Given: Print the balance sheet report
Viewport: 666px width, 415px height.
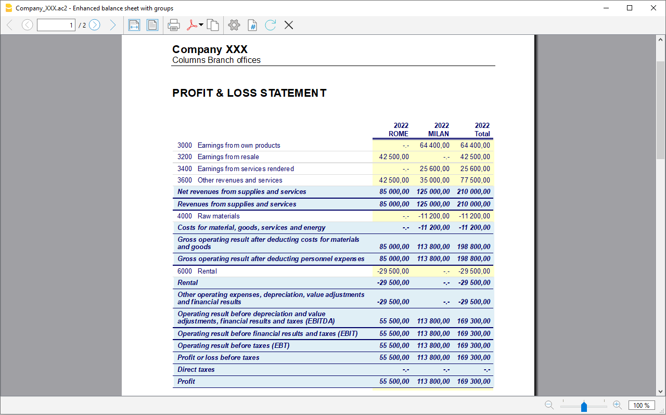Looking at the screenshot, I should pos(173,24).
